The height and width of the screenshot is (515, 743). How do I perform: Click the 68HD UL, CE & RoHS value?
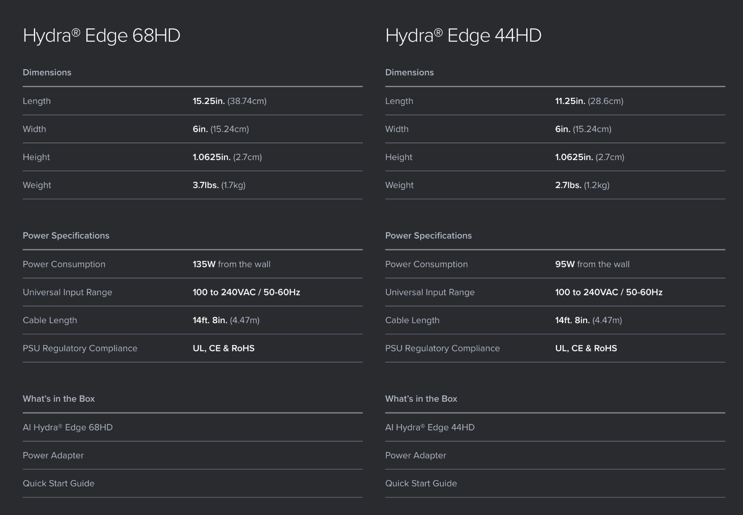point(224,348)
